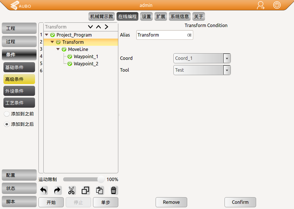Click the Confirm button
294x209 pixels.
point(240,202)
